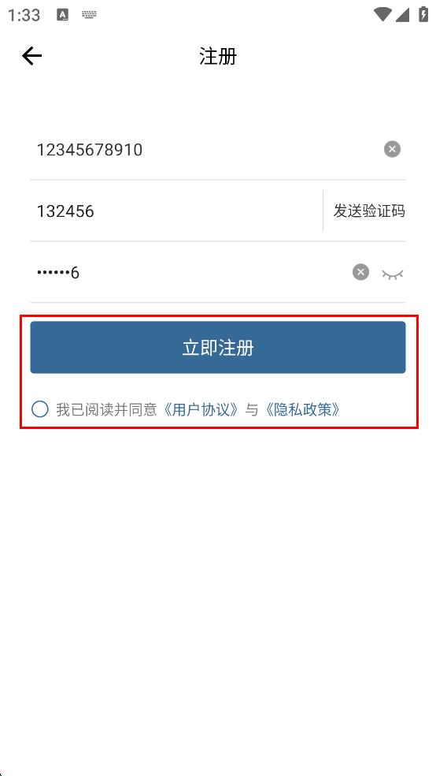
Task: Clear the password field with X icon
Action: 360,272
